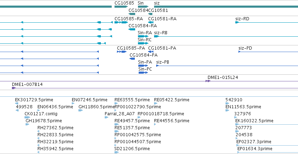Select the siz-RD transcript
298x154 pixels.
pyautogui.click(x=266, y=22)
